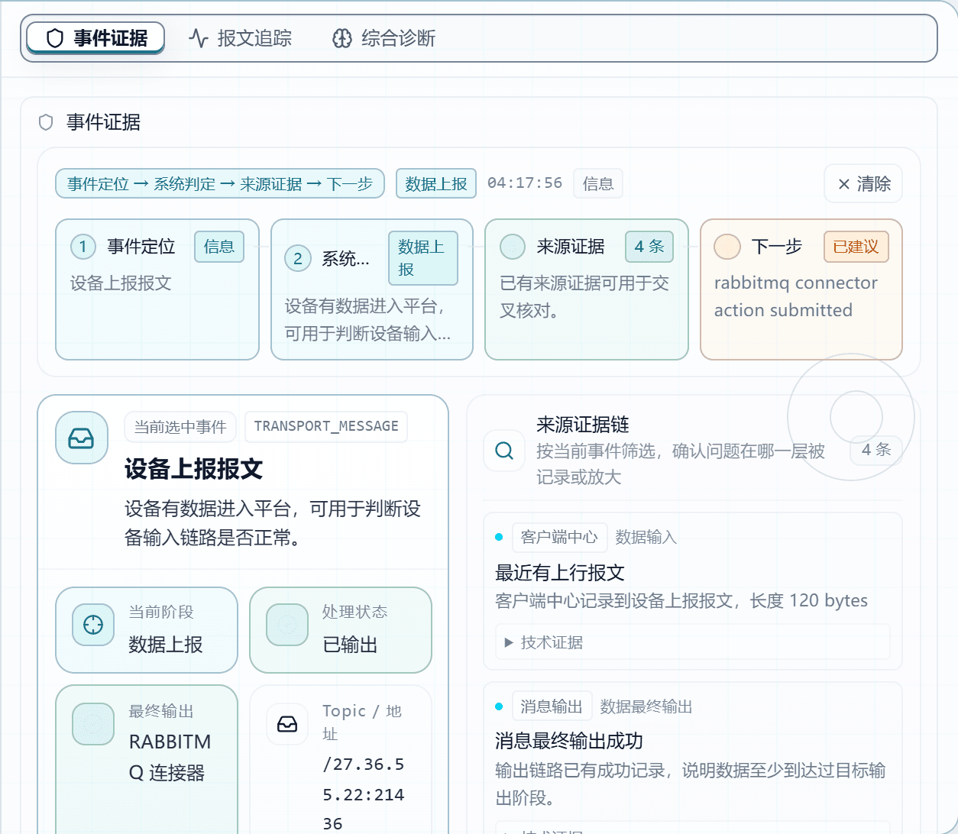Click 已输出 value under 处理状态
The width and height of the screenshot is (958, 834).
tap(350, 645)
